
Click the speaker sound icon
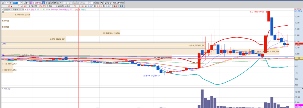pyautogui.click(x=26, y=3)
